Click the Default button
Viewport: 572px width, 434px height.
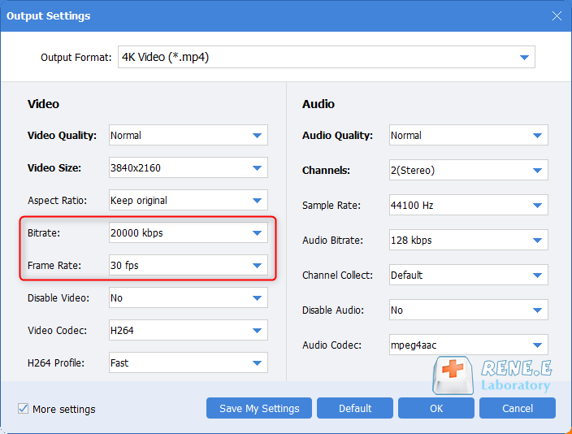coord(355,408)
